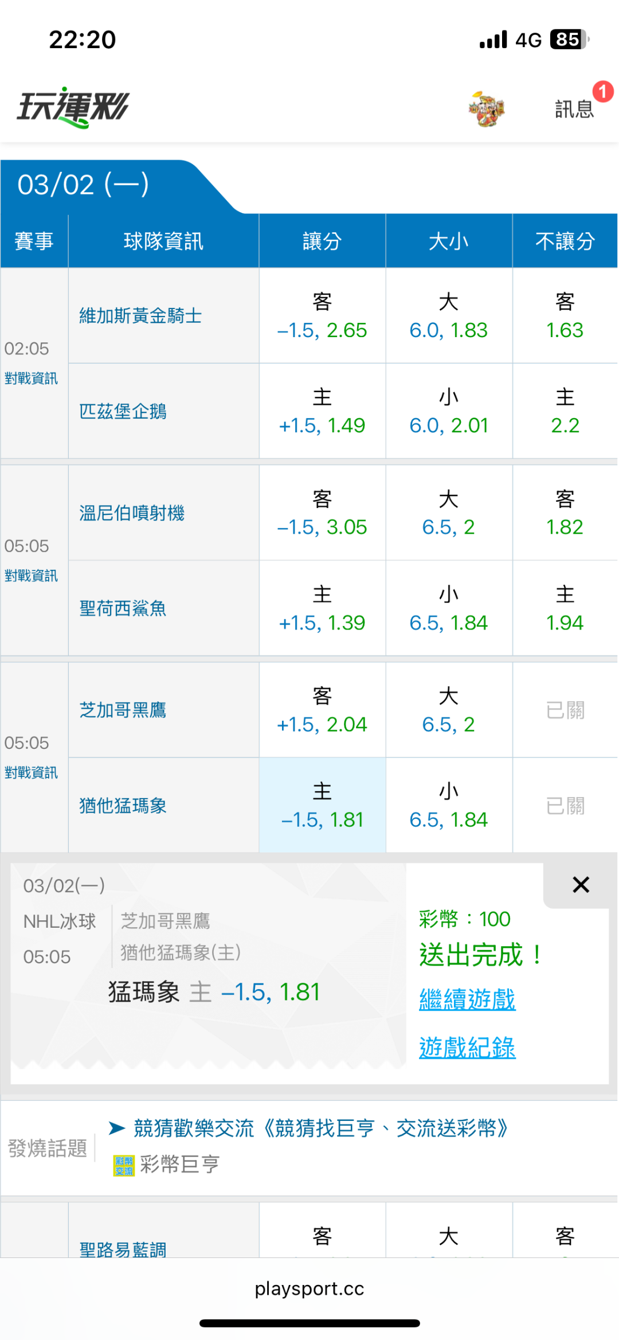Image resolution: width=619 pixels, height=1340 pixels.
Task: Select the 03/02 (一) date tab
Action: 84,185
